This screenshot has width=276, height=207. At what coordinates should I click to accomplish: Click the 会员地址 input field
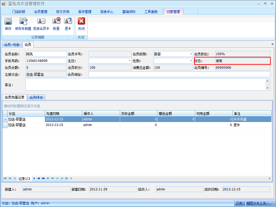[x=179, y=74]
